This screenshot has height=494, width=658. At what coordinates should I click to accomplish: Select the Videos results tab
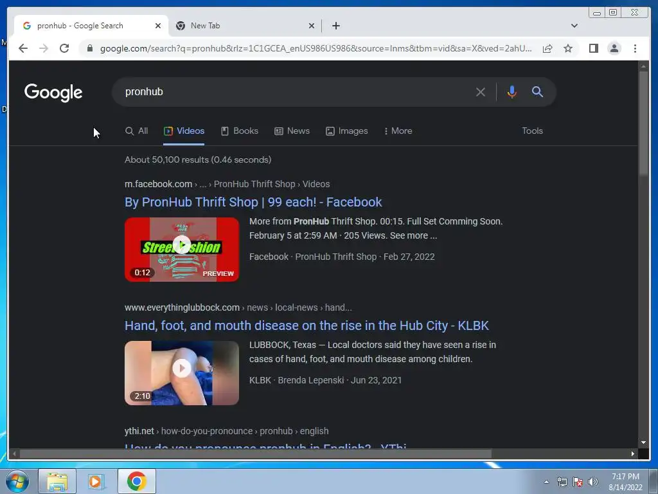184,131
